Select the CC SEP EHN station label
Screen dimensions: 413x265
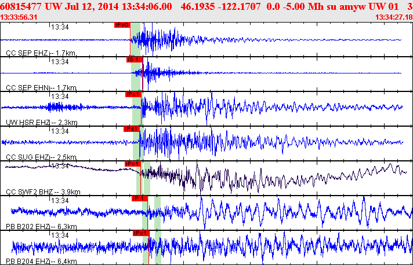coord(41,88)
